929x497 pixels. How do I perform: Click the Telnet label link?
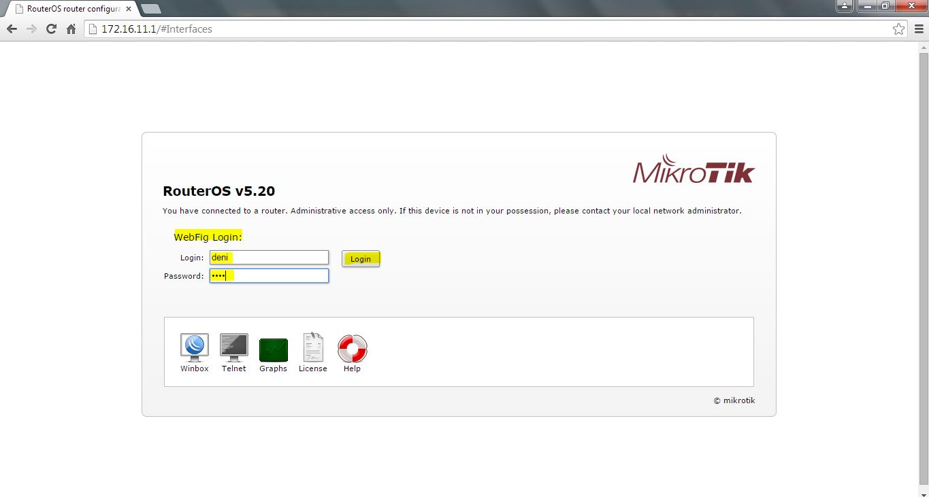pos(234,369)
